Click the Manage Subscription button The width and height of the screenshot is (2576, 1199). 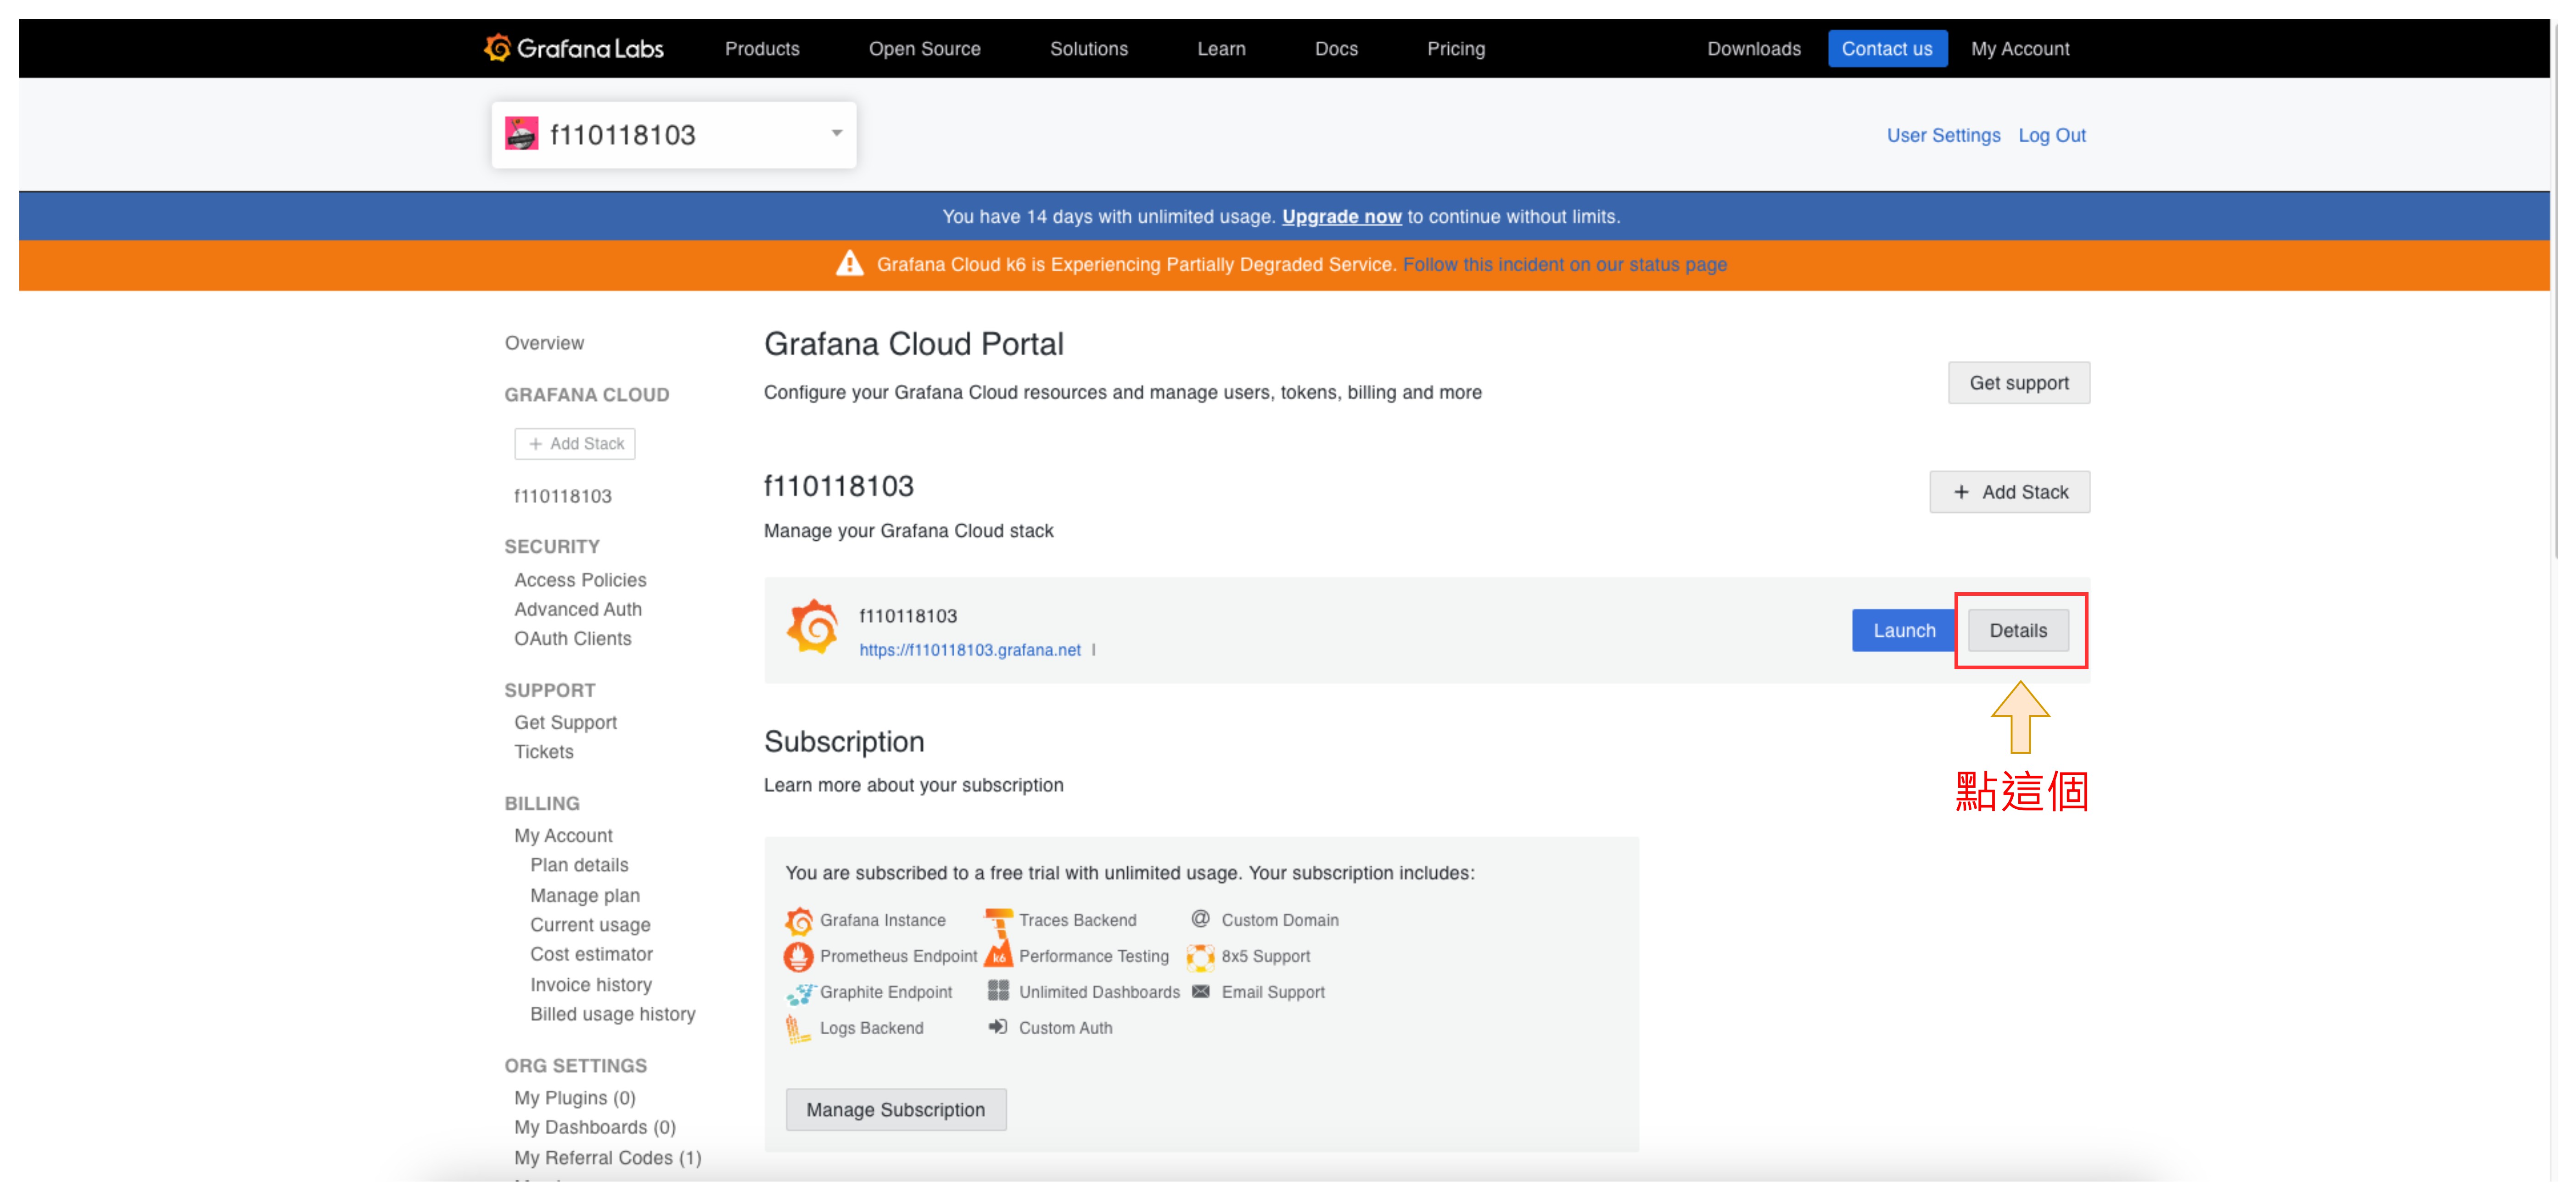(895, 1110)
